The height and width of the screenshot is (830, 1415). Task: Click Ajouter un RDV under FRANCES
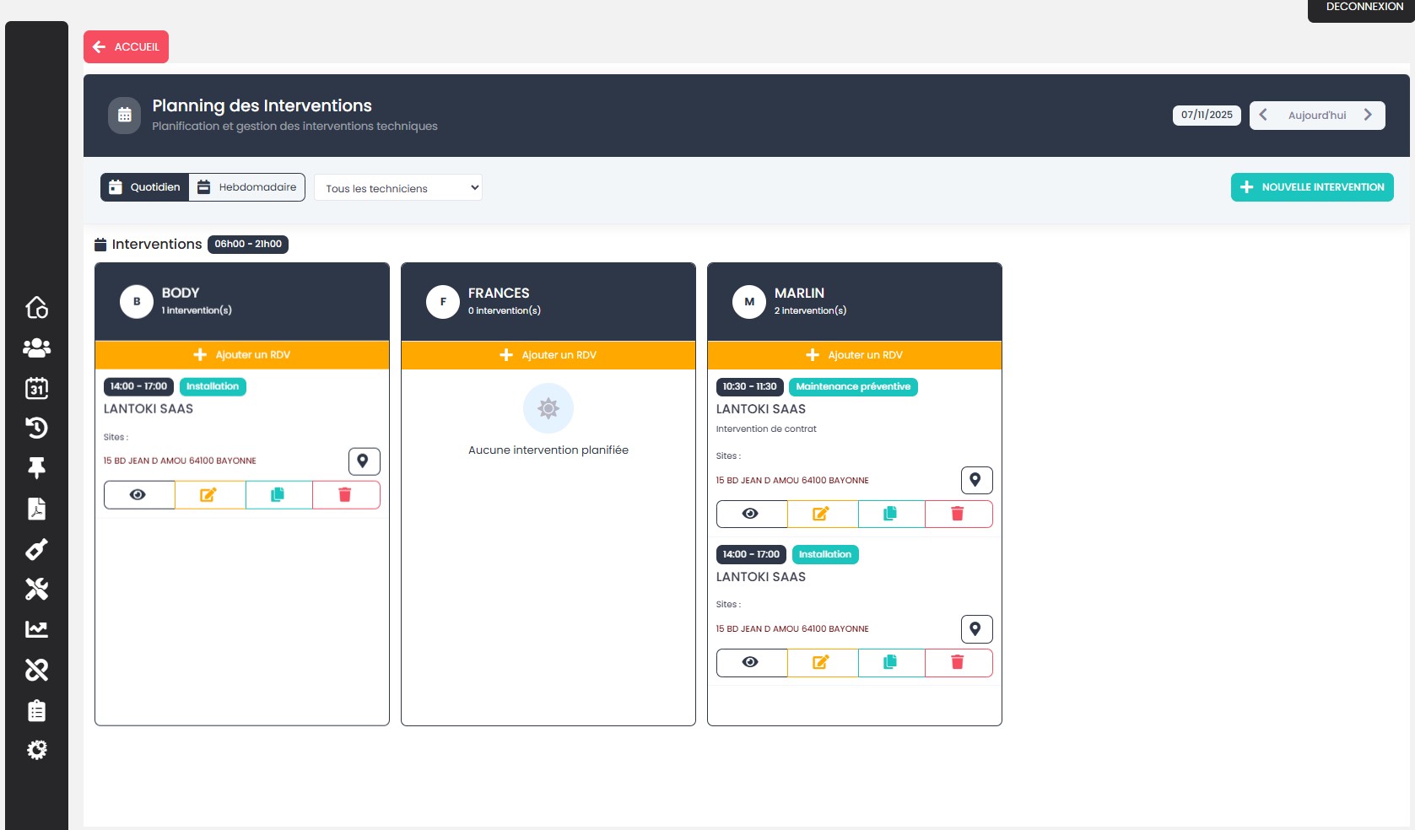[548, 355]
